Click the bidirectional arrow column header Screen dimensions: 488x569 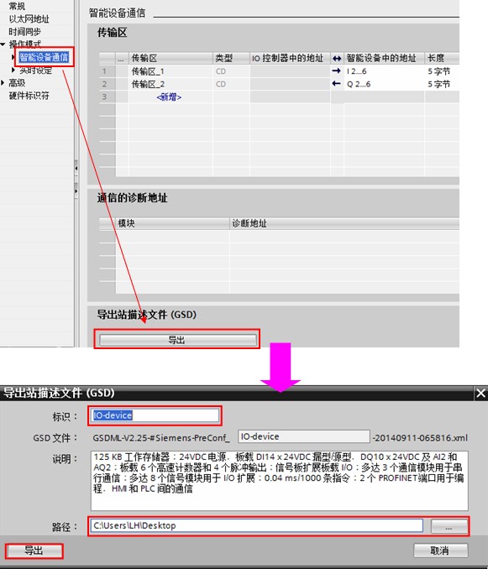(337, 58)
